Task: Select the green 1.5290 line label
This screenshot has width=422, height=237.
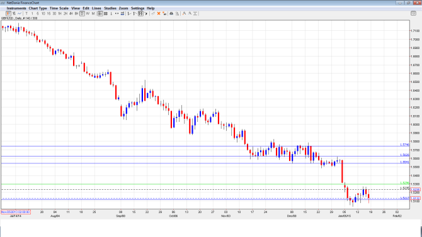Action: pyautogui.click(x=404, y=183)
